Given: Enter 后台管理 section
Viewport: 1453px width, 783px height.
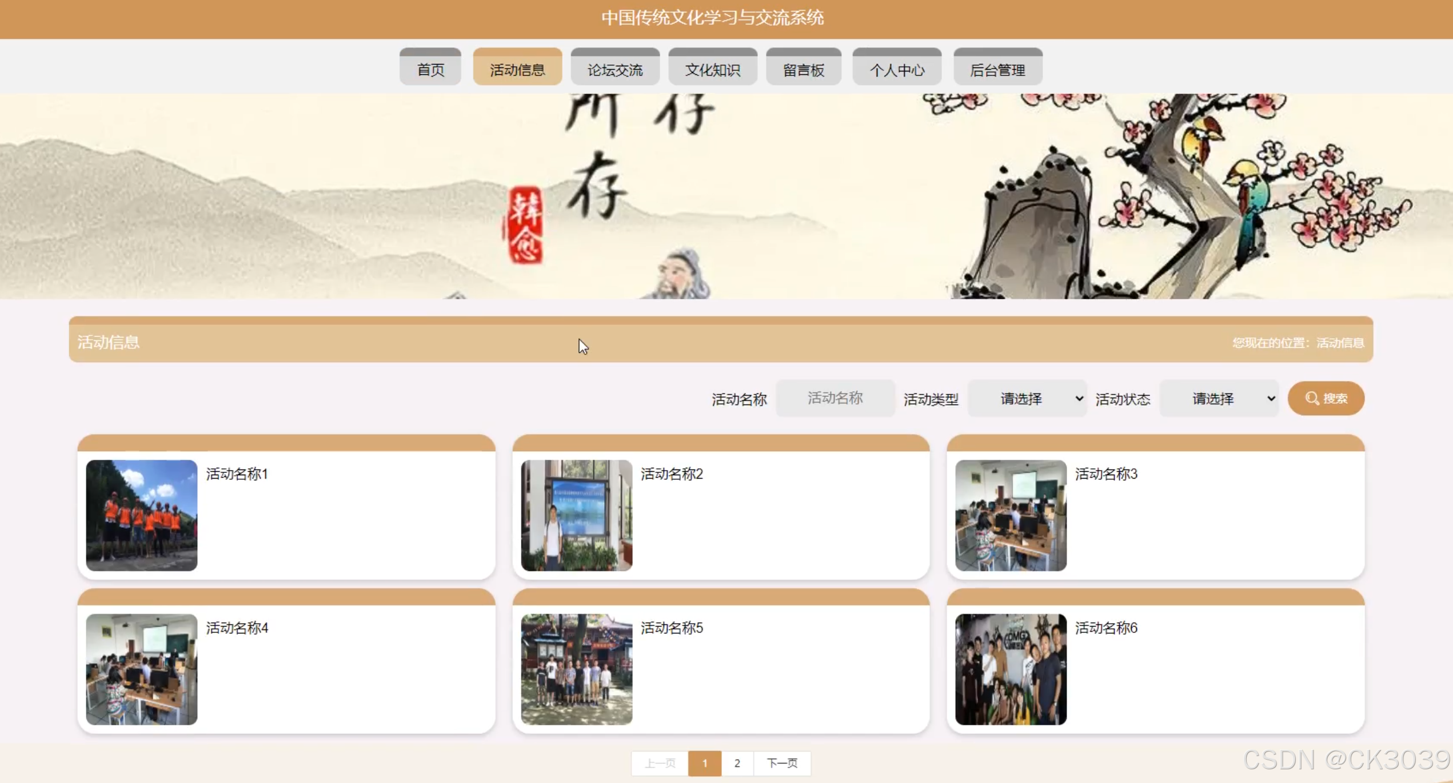Looking at the screenshot, I should point(998,70).
